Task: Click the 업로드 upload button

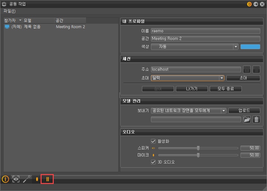Action: coord(244,111)
